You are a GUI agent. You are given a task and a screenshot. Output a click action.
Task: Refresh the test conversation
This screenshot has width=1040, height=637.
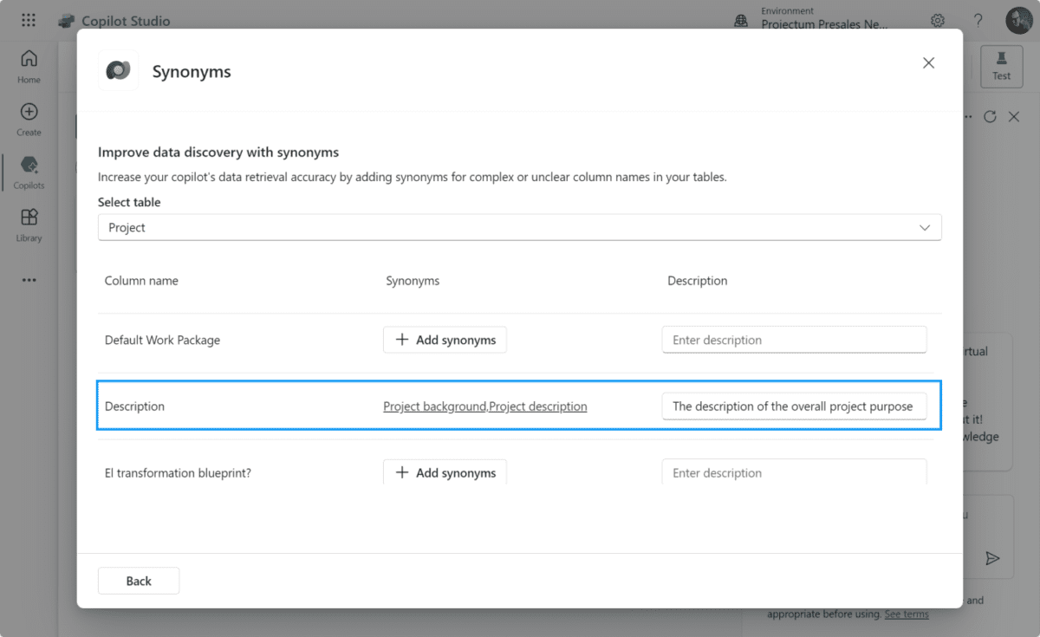point(990,116)
